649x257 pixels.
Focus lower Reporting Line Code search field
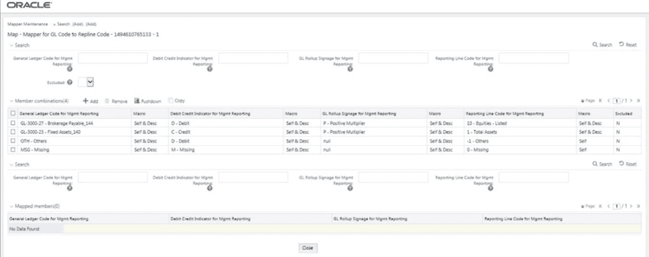pos(533,177)
